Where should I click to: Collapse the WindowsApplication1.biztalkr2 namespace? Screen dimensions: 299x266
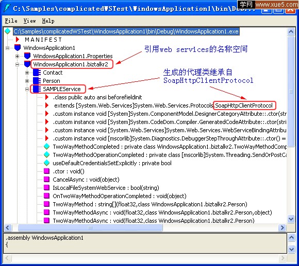tap(17, 64)
